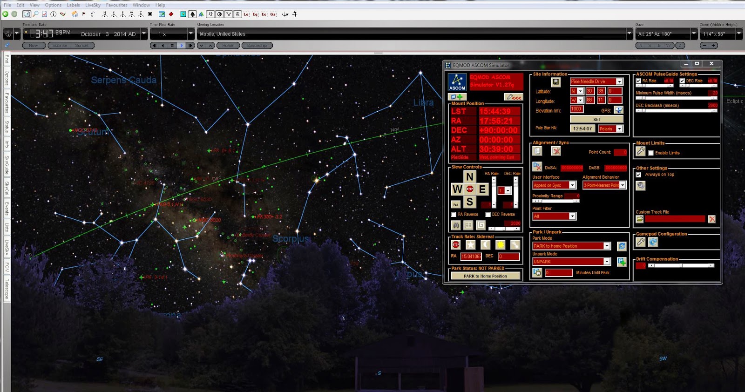Viewport: 745px width, 392px height.
Task: Toggle the RA Rate pulse guide checkbox
Action: 638,81
